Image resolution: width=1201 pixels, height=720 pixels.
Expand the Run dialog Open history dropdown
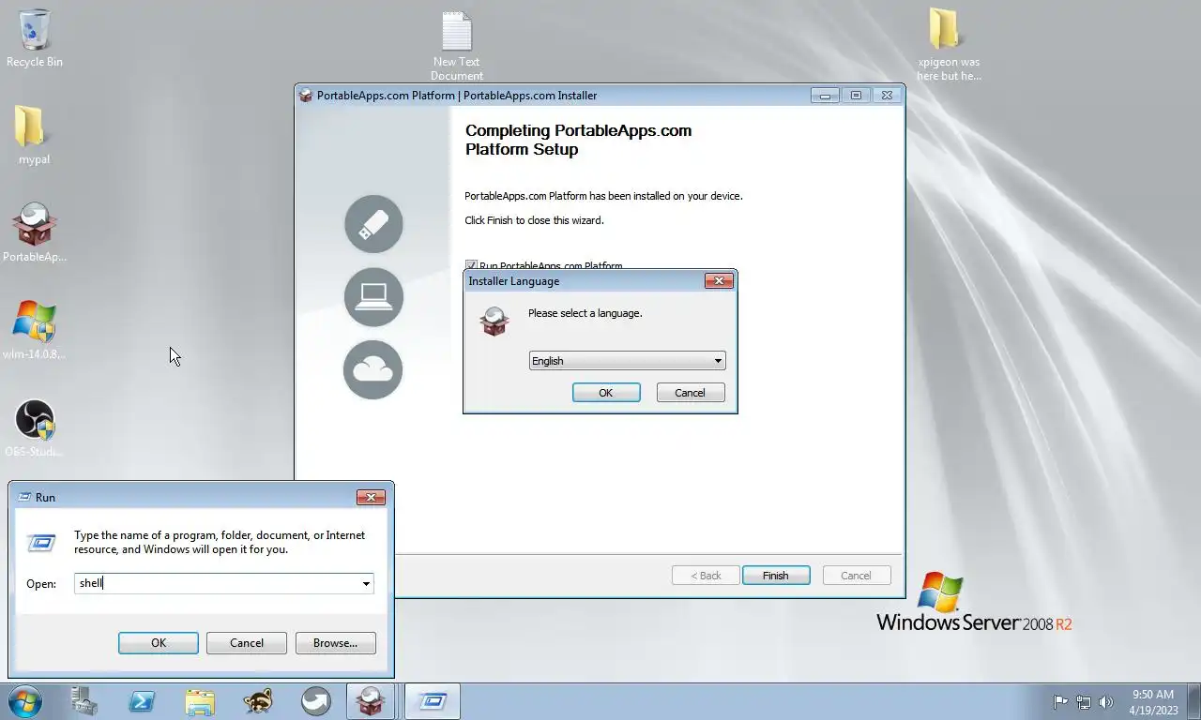366,584
